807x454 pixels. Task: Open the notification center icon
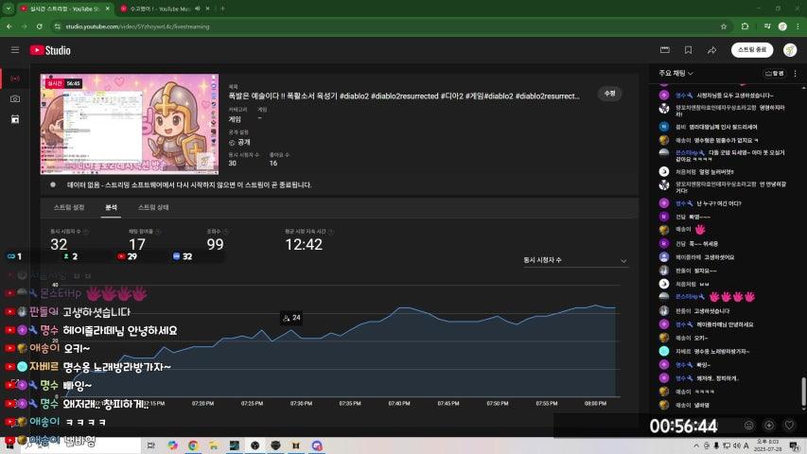(x=795, y=445)
